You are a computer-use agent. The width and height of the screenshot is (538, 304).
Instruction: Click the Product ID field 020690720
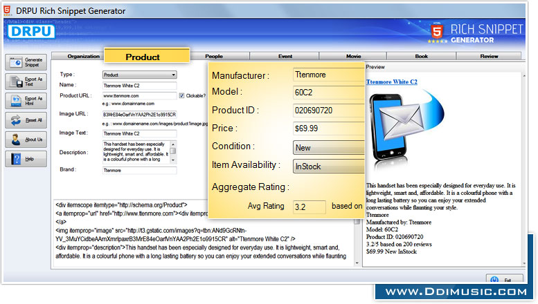click(329, 111)
